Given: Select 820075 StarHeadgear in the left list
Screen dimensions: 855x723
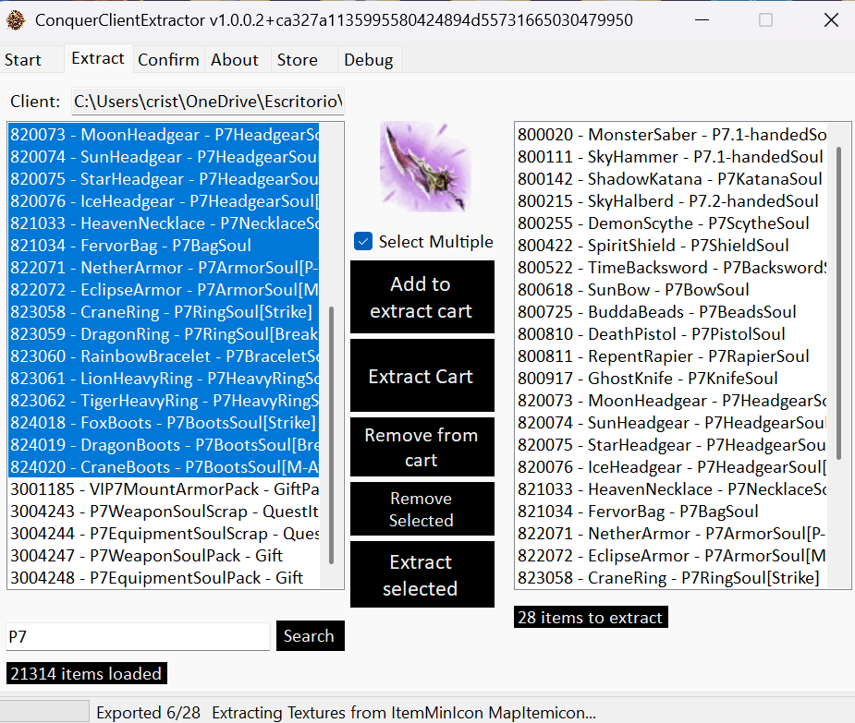Looking at the screenshot, I should point(164,179).
